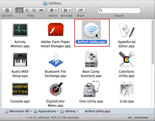This screenshot has height=121, width=155.
Task: Click the 'Bluetooth File Exchange.app' name label
Action: coord(55,74)
